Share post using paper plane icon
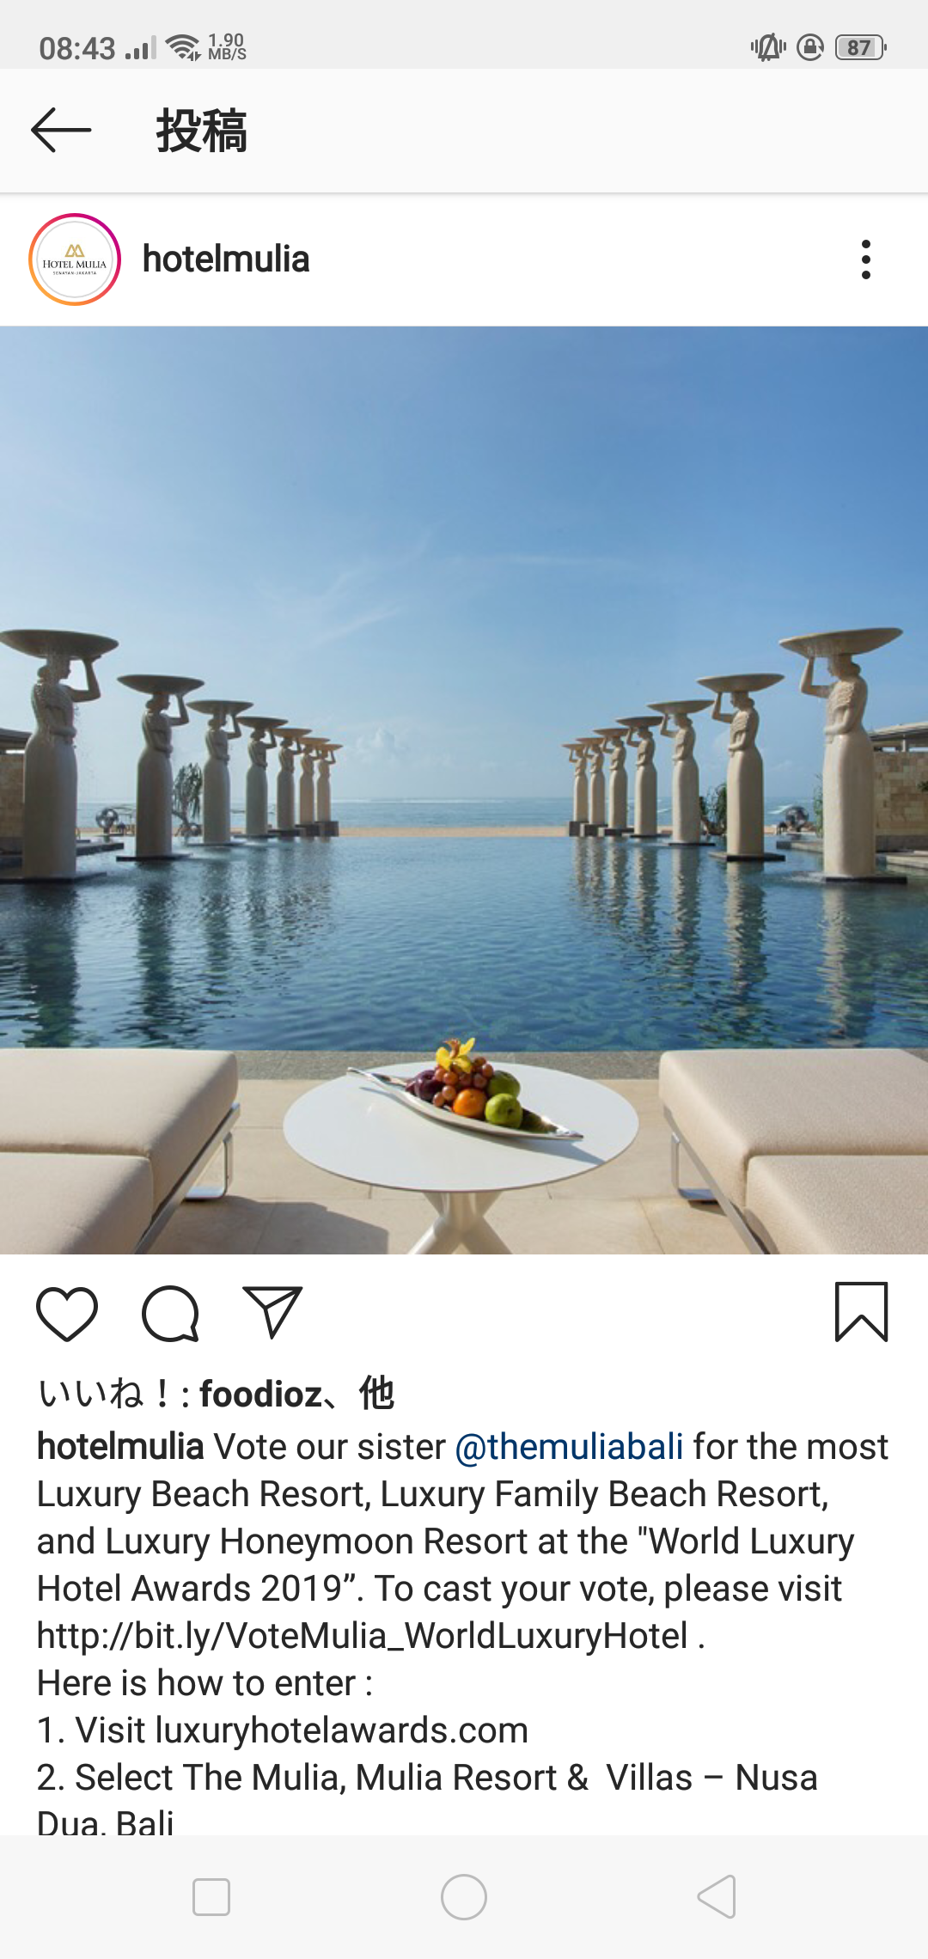The image size is (928, 1959). point(272,1312)
